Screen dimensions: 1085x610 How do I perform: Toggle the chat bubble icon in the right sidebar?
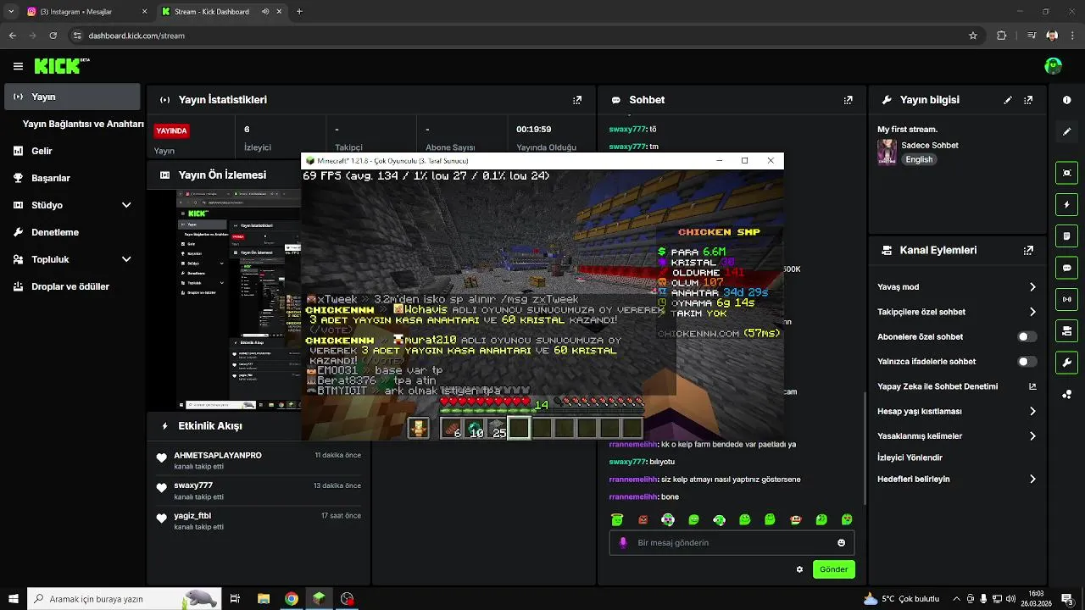pyautogui.click(x=1067, y=268)
